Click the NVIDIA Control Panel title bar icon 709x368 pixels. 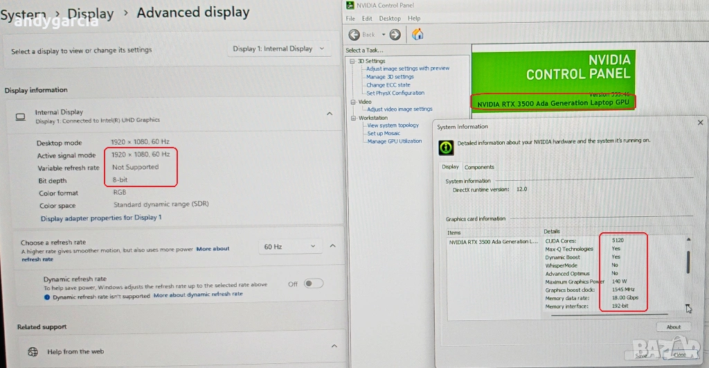coord(350,5)
